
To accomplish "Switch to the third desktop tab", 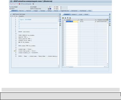I will (28, 11).
